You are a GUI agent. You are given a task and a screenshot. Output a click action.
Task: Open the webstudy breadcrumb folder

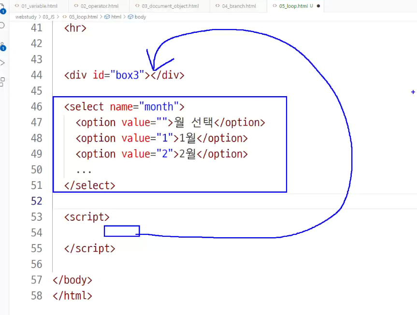click(x=26, y=17)
